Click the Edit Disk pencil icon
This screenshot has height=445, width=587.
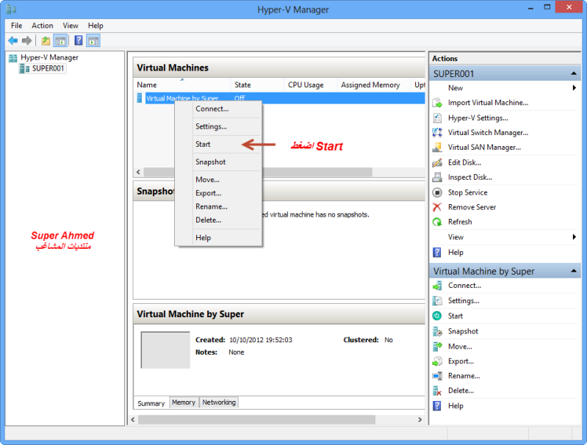tap(437, 162)
